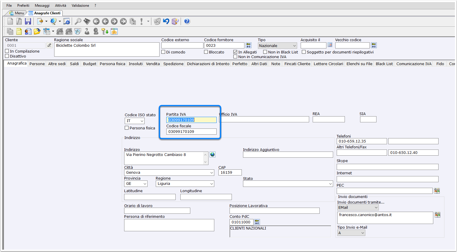Toggle Disattivo checkbox
This screenshot has width=457, height=252.
(7, 56)
